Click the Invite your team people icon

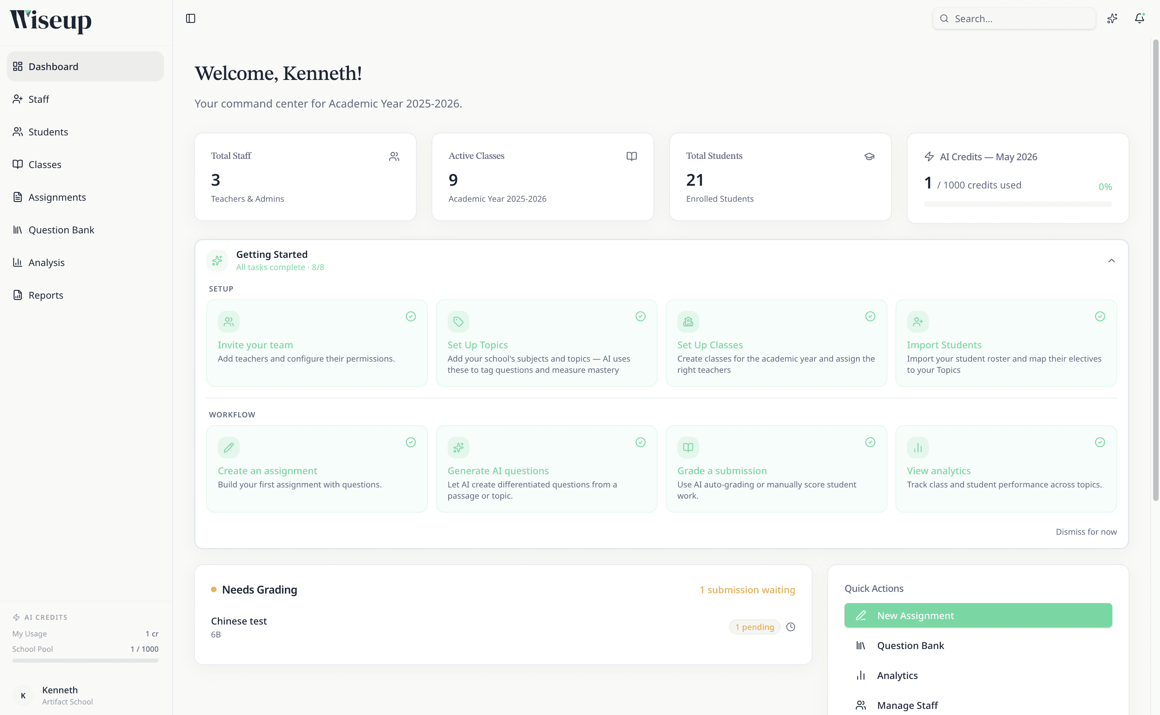pos(228,321)
